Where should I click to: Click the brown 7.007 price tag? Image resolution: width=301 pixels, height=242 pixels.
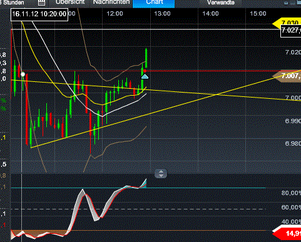point(287,76)
